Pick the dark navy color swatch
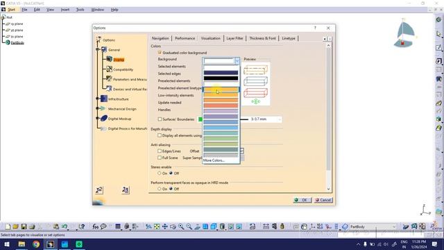Viewport: 444px width, 250px height. [x=221, y=73]
